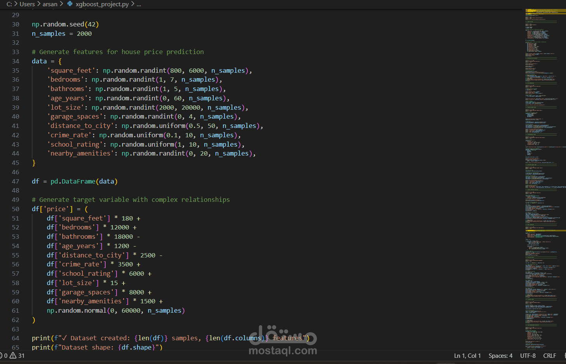Click pd.DataFrame(data) on line 47
The height and width of the screenshot is (364, 566).
point(84,181)
